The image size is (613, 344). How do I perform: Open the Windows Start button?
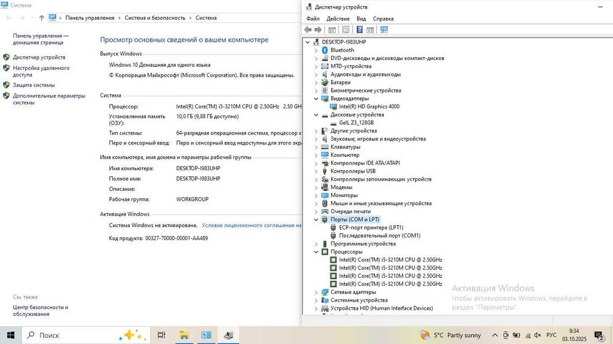(10, 335)
